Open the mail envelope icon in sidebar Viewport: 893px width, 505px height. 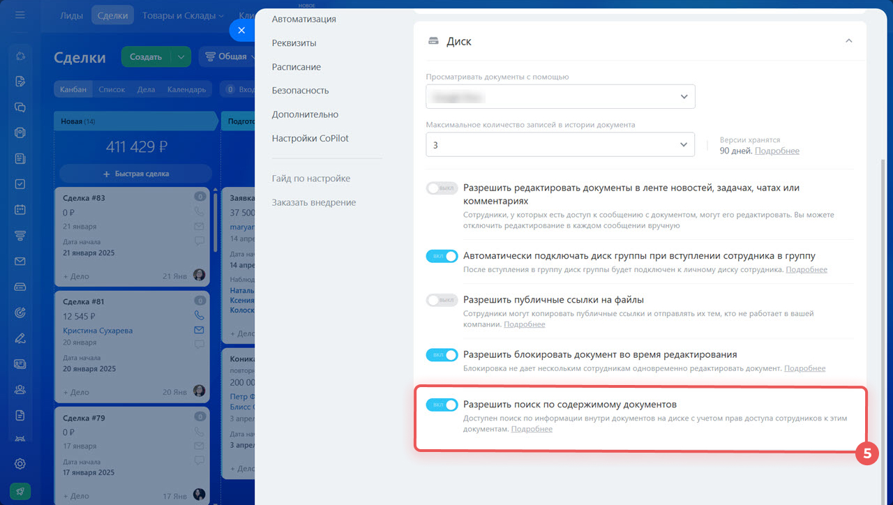pyautogui.click(x=20, y=261)
